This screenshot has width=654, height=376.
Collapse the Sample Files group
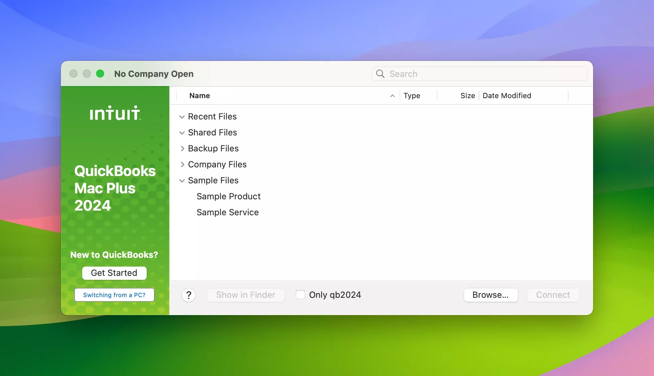click(182, 181)
